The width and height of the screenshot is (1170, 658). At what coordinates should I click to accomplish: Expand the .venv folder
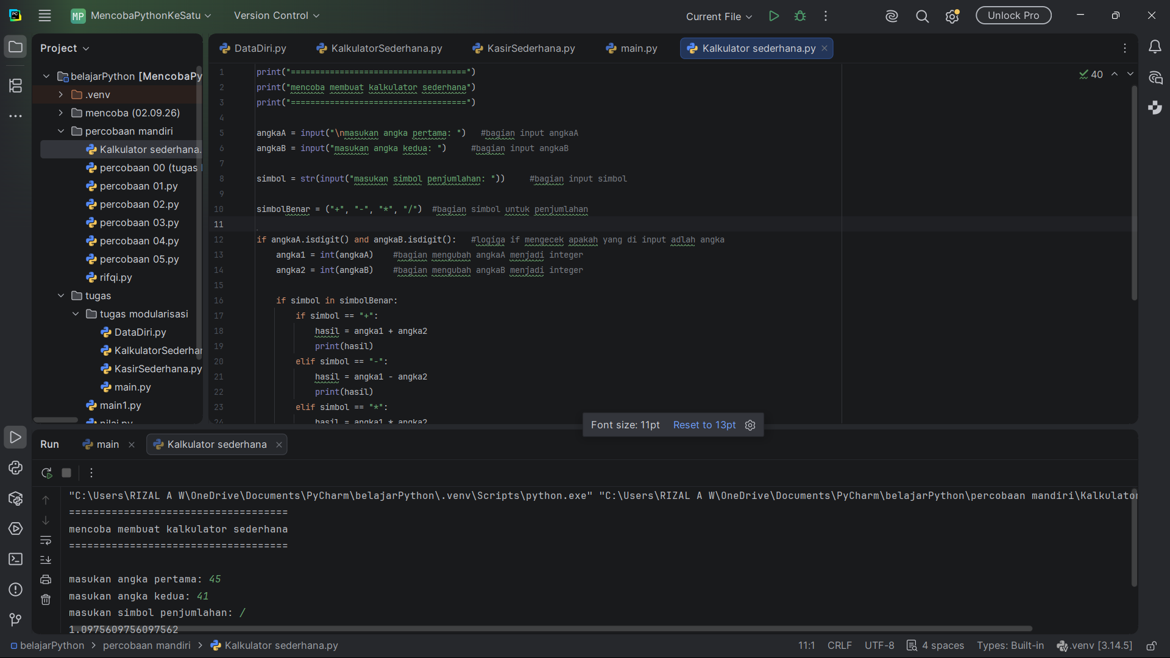point(61,94)
